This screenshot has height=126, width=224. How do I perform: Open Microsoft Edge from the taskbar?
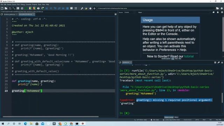(x=26, y=124)
